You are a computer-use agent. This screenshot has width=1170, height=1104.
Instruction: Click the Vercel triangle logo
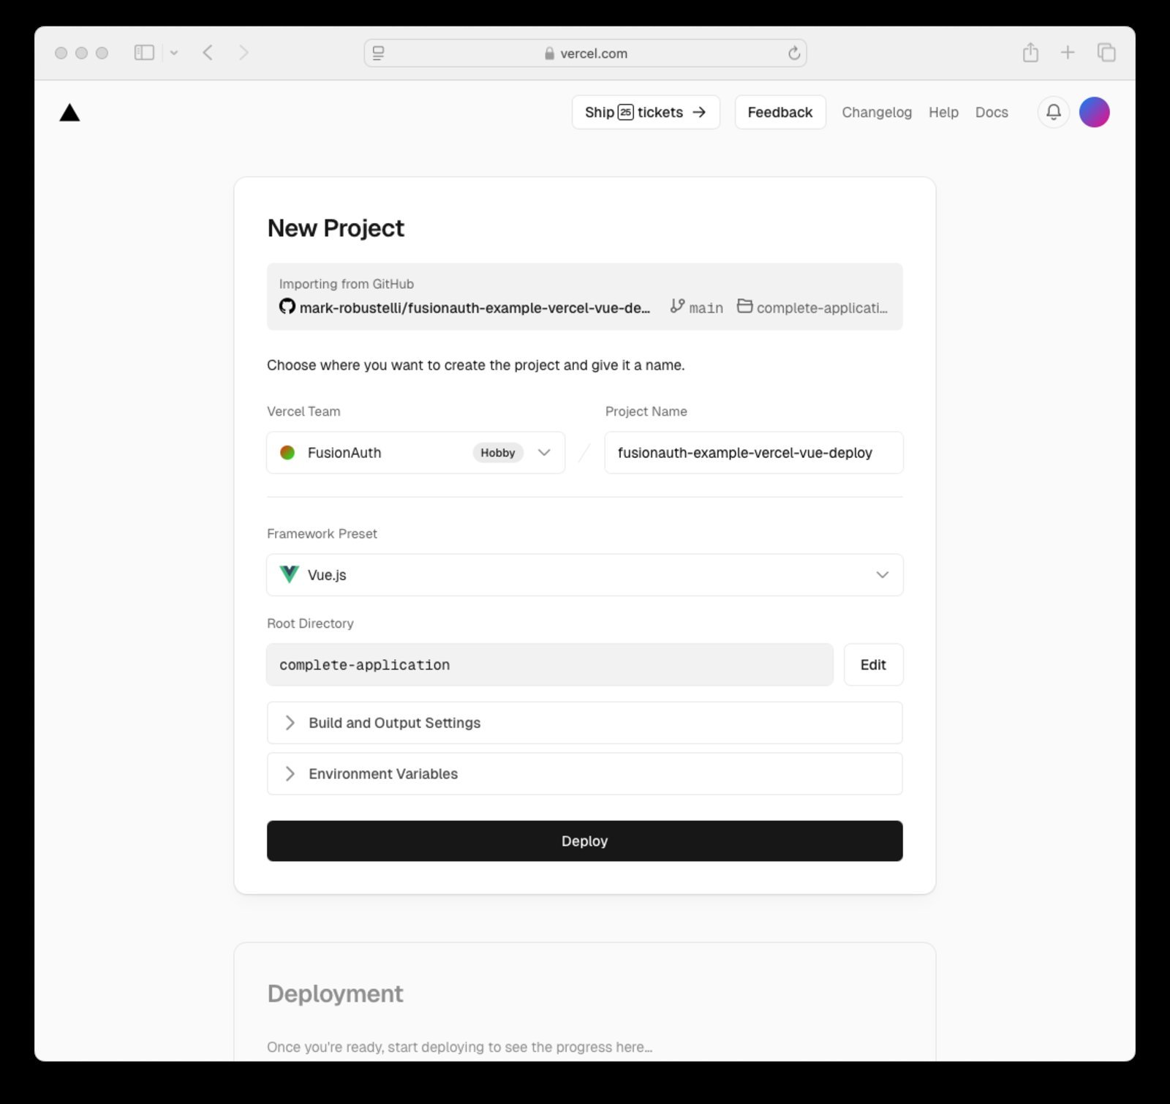[69, 113]
